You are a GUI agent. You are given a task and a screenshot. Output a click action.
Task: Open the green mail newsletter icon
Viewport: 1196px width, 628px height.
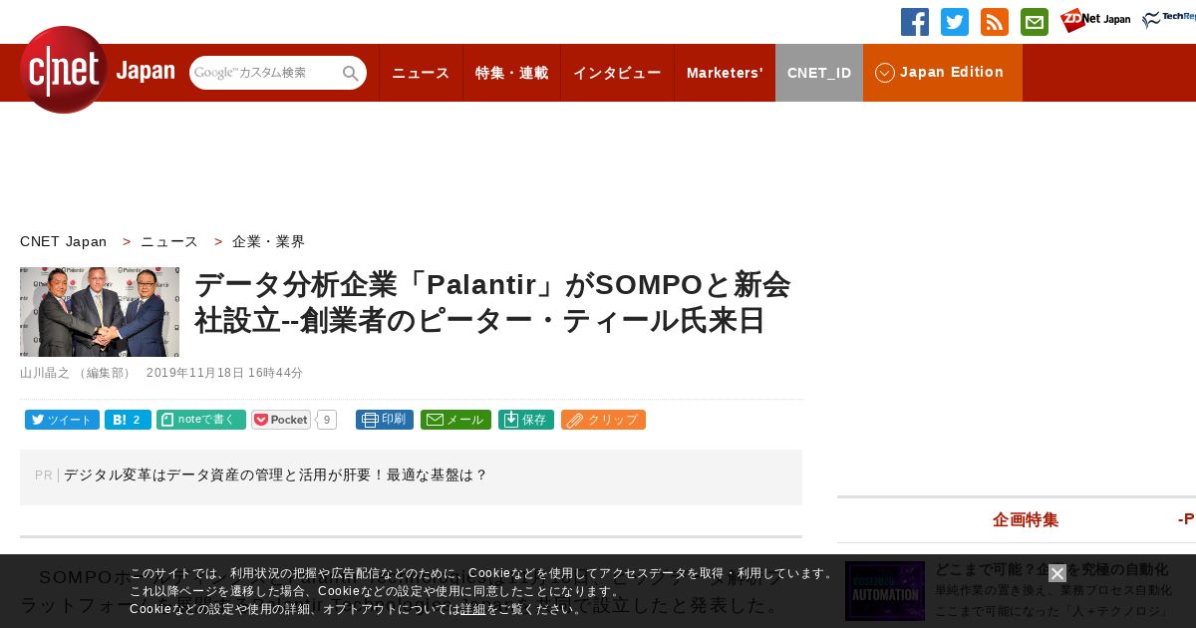pyautogui.click(x=1035, y=22)
